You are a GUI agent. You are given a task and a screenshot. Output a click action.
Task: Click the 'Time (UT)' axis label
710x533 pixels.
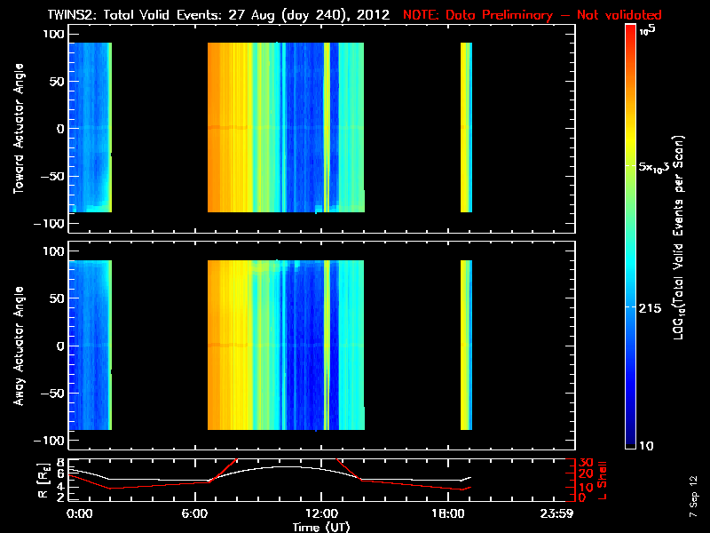click(321, 527)
